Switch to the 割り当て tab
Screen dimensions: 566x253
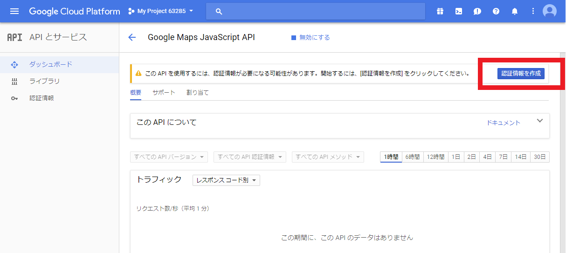(198, 93)
